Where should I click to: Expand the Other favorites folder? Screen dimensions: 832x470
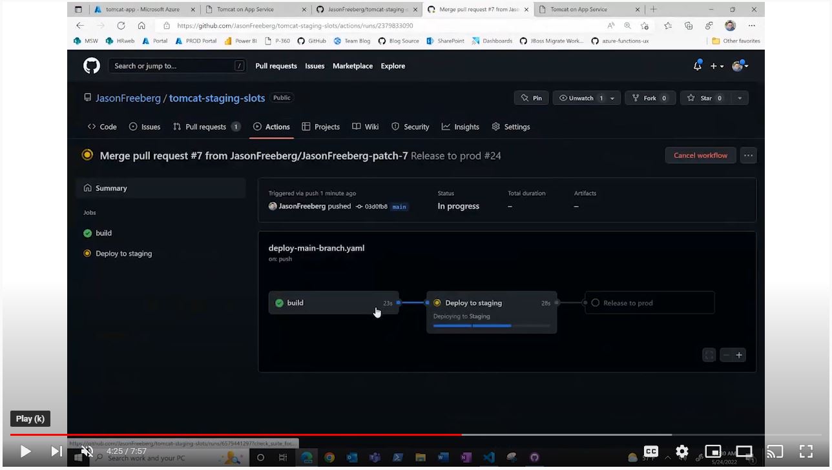pyautogui.click(x=736, y=41)
